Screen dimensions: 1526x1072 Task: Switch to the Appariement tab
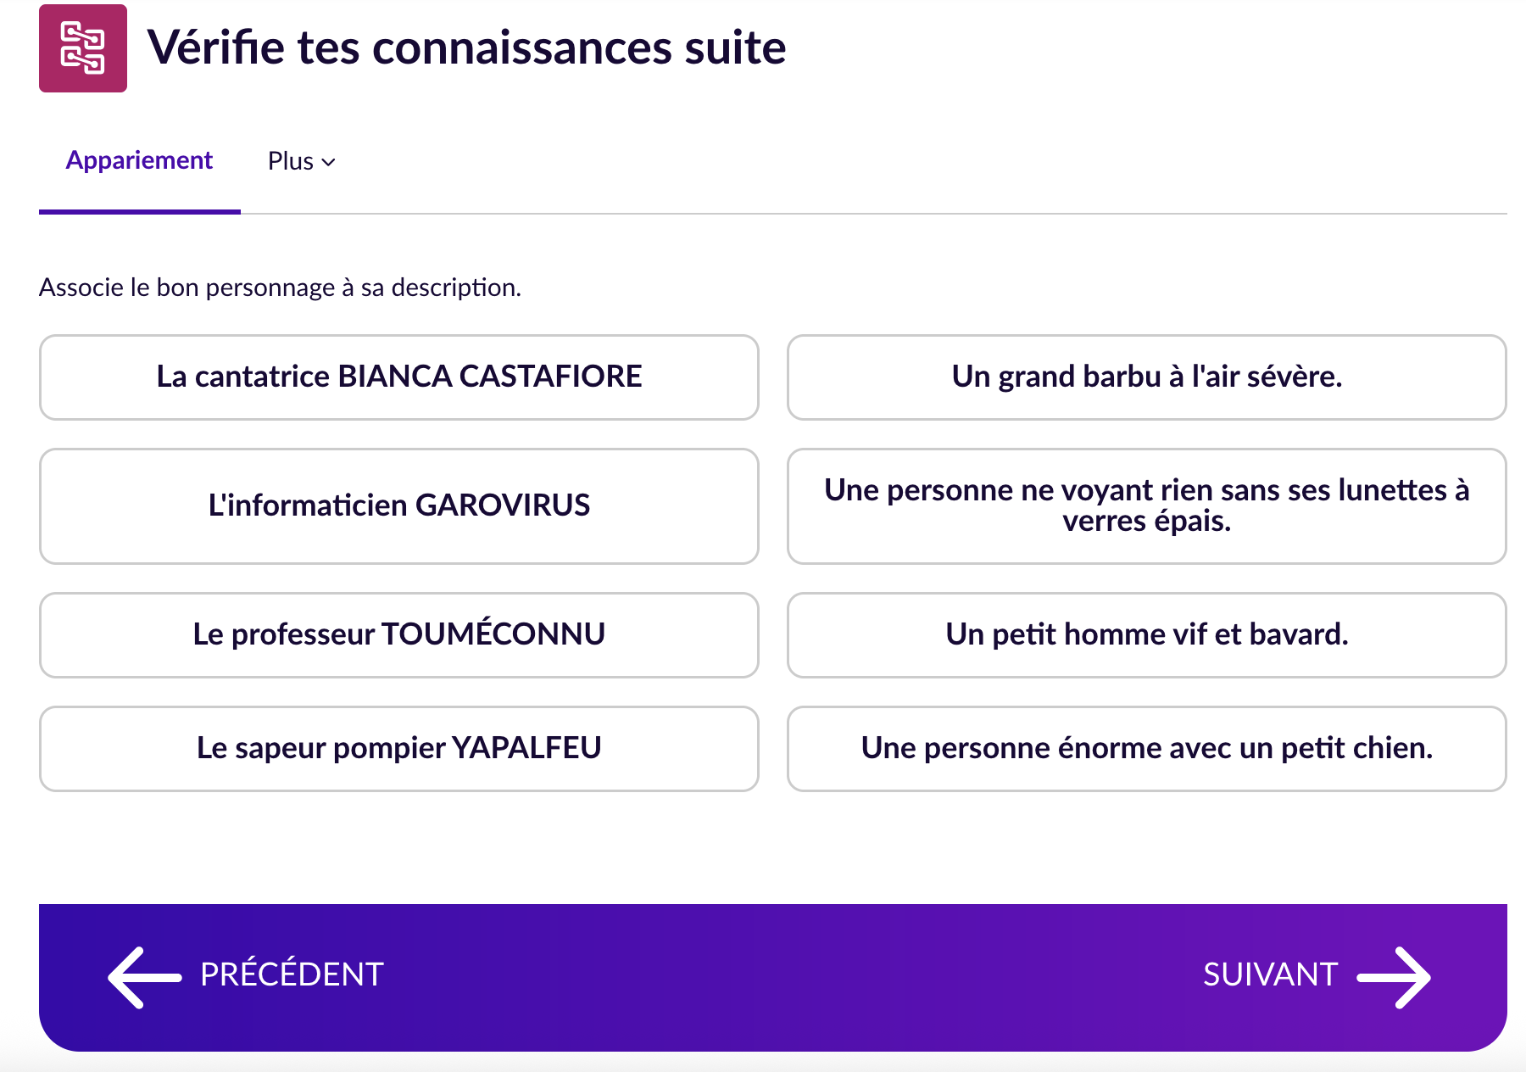[139, 160]
